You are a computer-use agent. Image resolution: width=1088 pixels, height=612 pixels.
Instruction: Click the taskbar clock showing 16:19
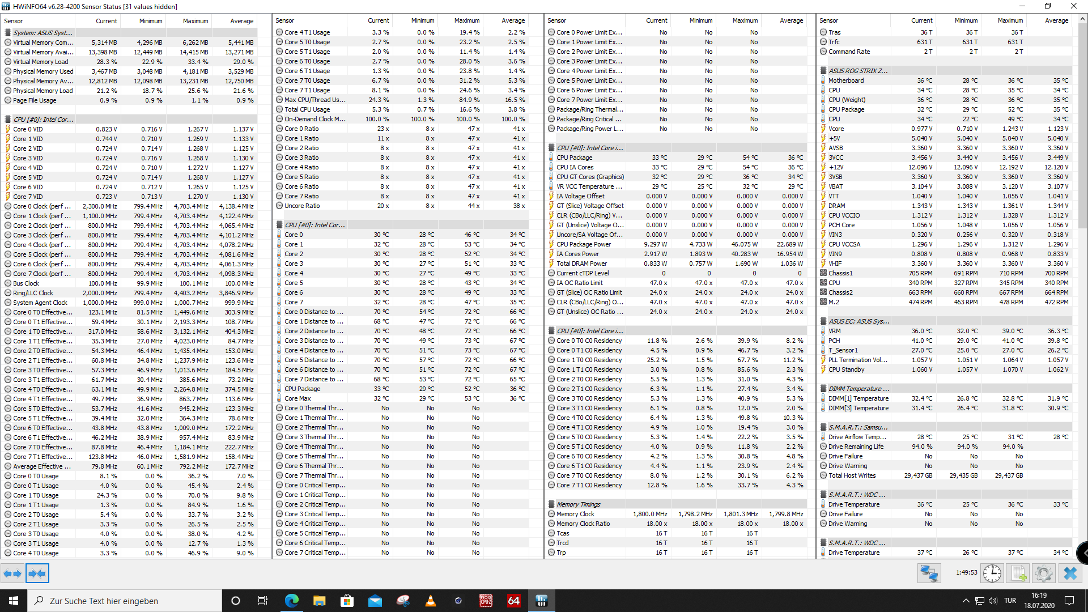(1039, 601)
